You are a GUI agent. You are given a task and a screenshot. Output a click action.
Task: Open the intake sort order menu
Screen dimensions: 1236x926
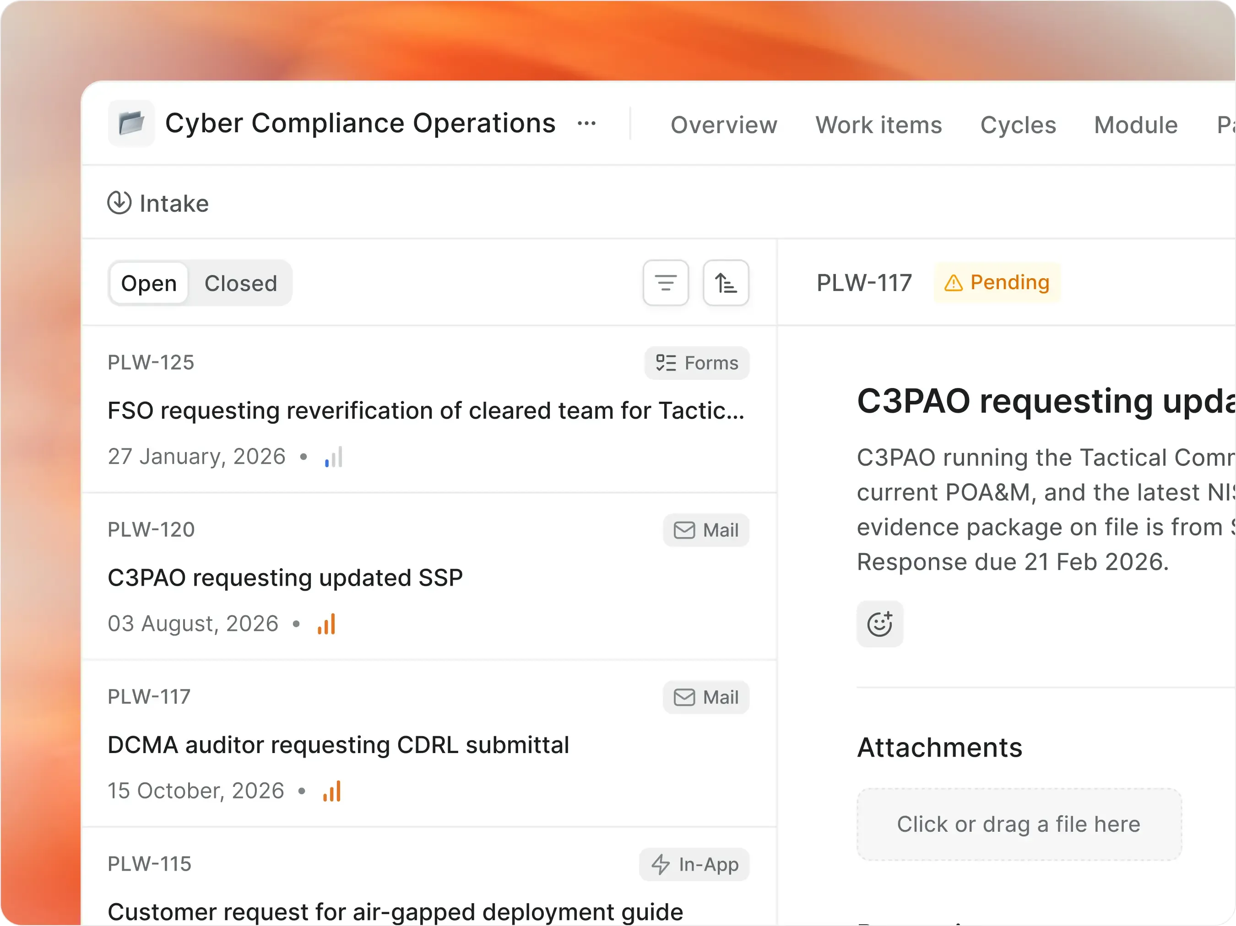click(x=726, y=283)
